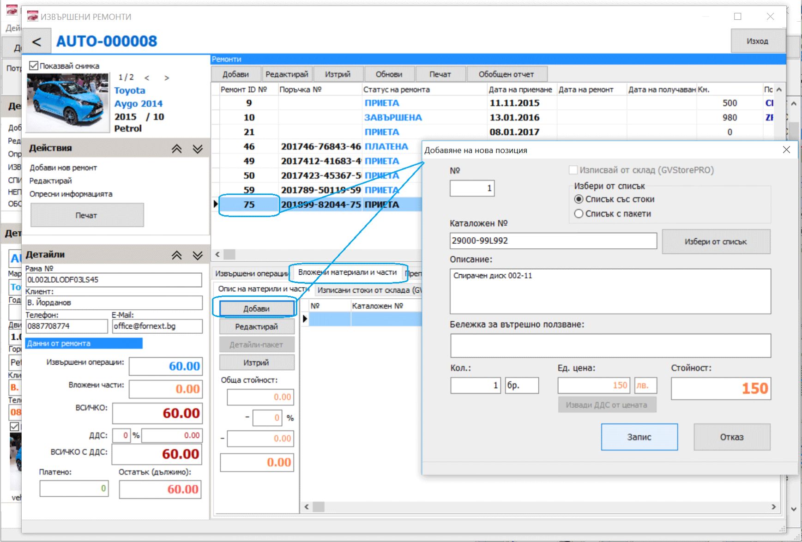Click Обнови in the Ремонти toolbar
The height and width of the screenshot is (542, 802).
389,74
